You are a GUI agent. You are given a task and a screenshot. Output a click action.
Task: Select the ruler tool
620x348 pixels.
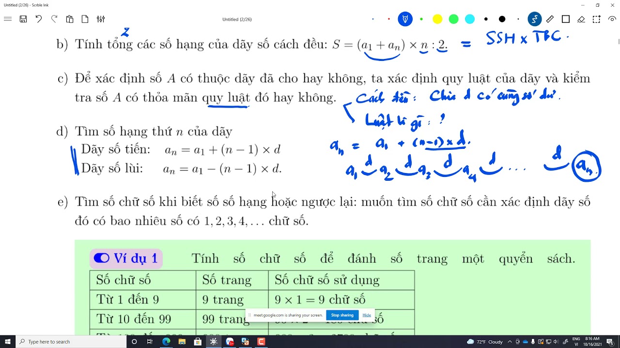click(550, 19)
